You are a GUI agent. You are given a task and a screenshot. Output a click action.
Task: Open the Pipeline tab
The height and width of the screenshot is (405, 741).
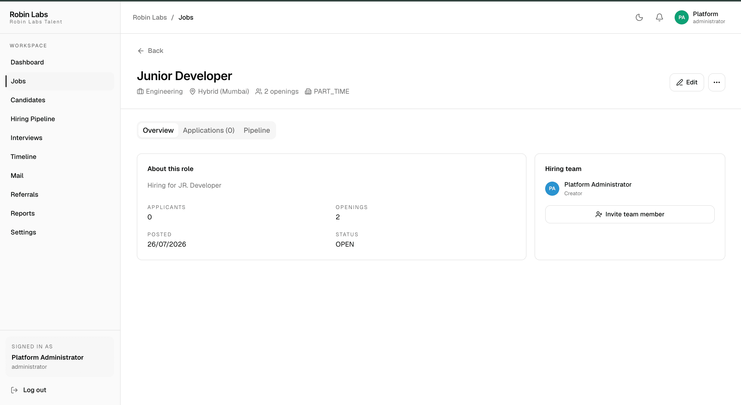(x=257, y=130)
